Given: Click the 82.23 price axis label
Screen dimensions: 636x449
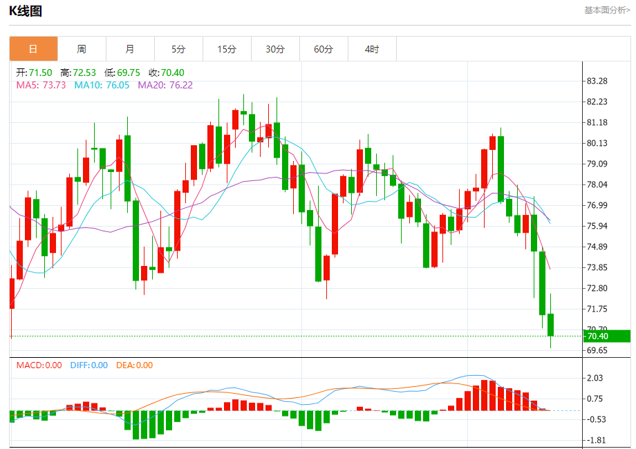Looking at the screenshot, I should [x=597, y=102].
